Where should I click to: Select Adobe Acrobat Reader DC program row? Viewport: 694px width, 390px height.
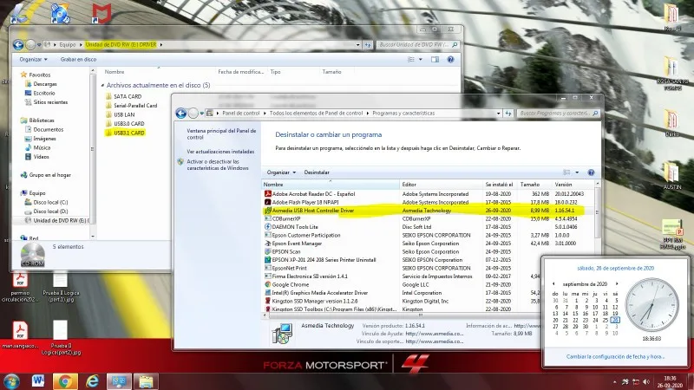coord(429,193)
